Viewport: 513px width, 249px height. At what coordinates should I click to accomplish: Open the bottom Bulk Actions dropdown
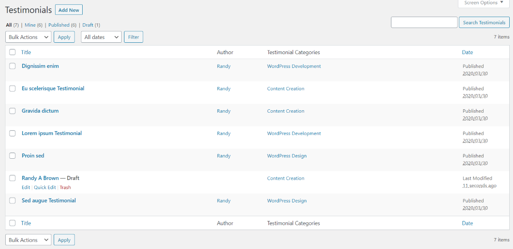coord(28,240)
